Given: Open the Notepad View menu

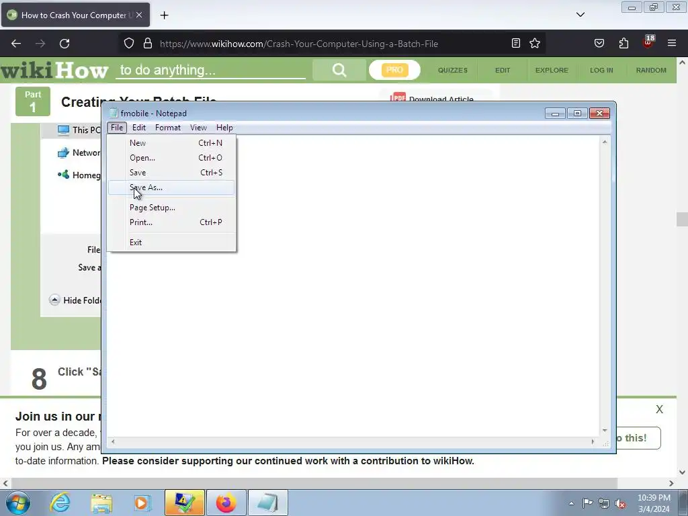Looking at the screenshot, I should coord(198,128).
